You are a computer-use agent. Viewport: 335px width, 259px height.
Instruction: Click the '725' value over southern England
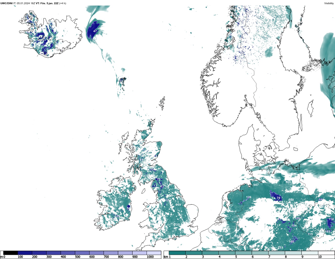click(177, 225)
